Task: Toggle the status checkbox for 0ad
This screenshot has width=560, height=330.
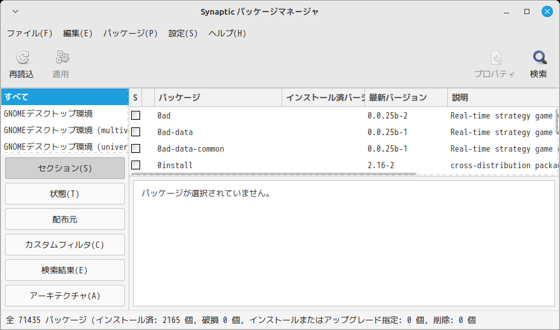Action: (136, 115)
